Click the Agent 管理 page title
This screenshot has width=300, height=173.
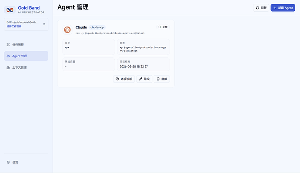coord(73,7)
